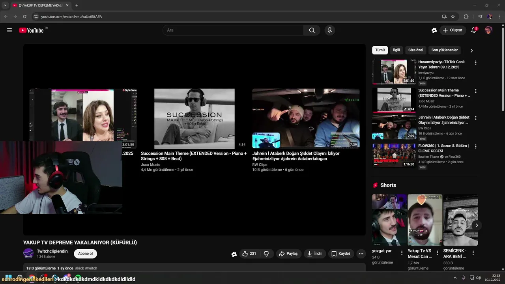Screen dimensions: 505x284
Task: Open the SEMİCENK short thumbnail
Action: [460, 220]
